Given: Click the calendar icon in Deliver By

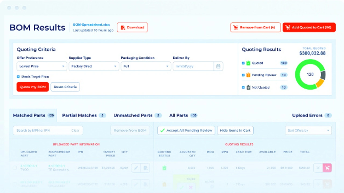Looking at the screenshot, I should click(218, 66).
